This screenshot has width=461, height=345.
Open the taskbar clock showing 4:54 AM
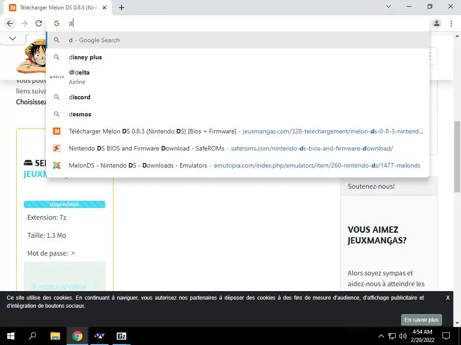click(422, 336)
